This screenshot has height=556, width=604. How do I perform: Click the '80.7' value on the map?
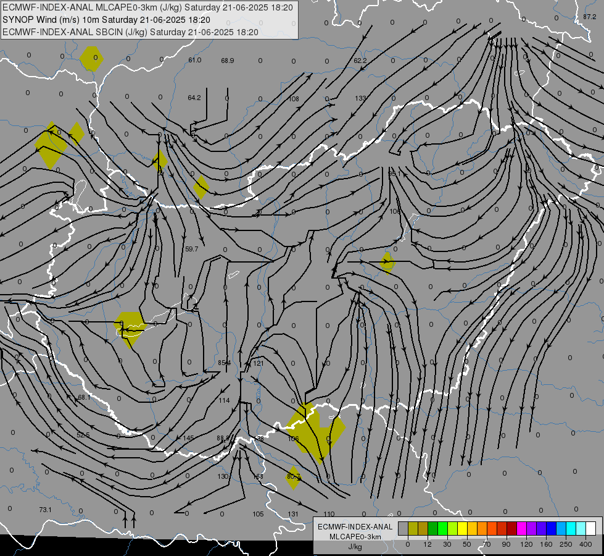point(294,476)
